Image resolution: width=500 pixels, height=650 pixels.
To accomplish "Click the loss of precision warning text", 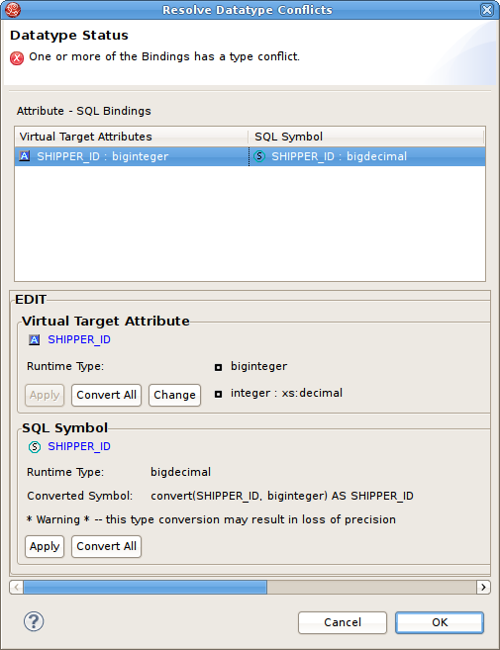I will click(x=211, y=519).
